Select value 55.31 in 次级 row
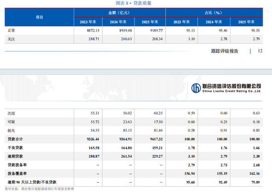This screenshot has height=192, width=272. [x=95, y=113]
